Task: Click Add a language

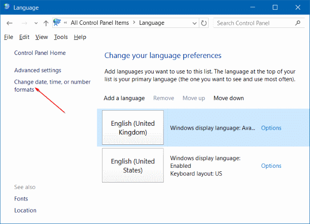Action: (124, 98)
